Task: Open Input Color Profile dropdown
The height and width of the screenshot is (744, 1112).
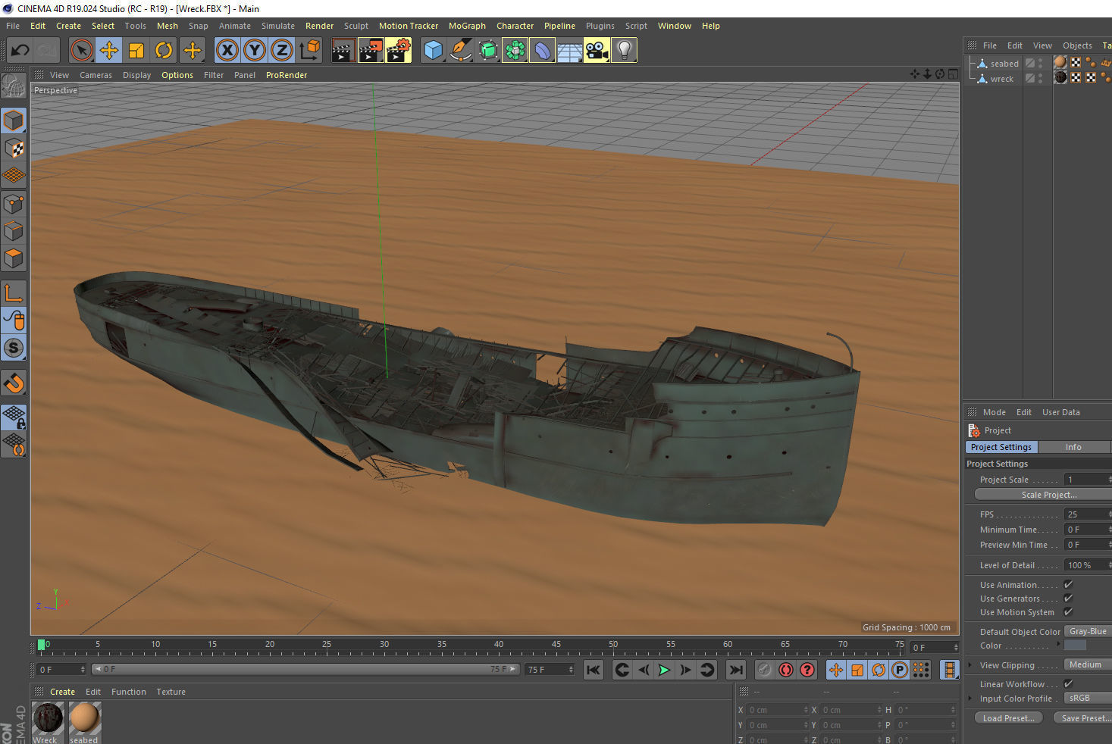Action: click(1088, 698)
